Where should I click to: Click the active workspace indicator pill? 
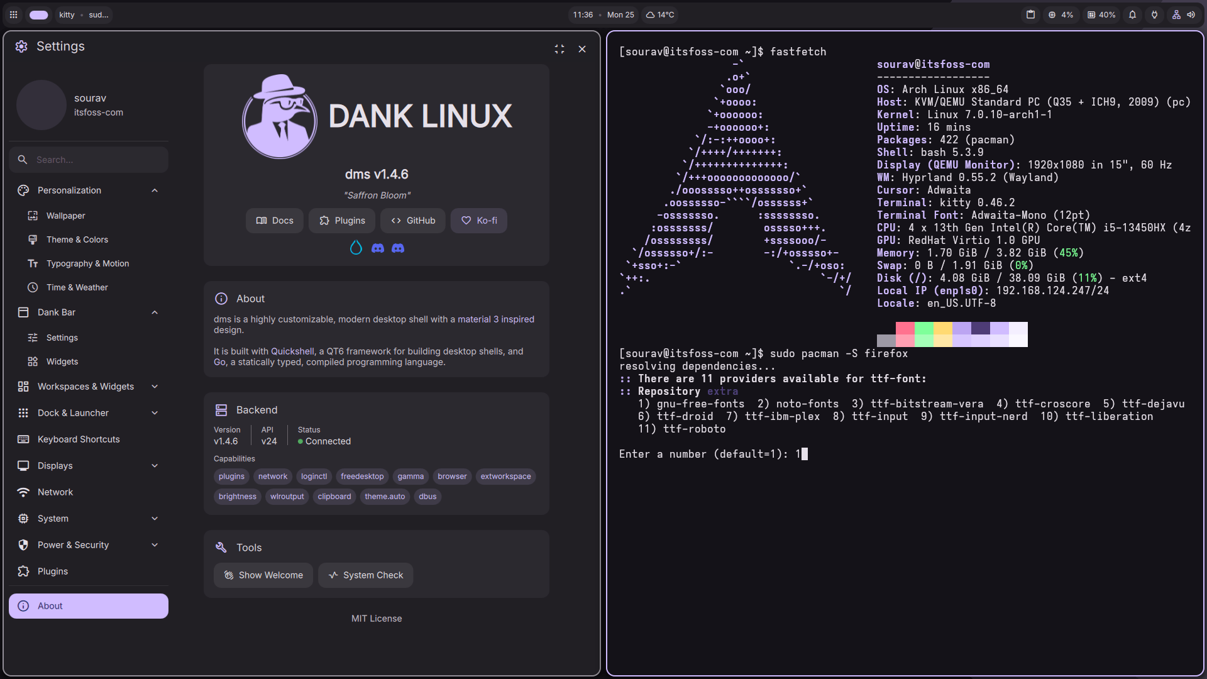click(x=39, y=14)
